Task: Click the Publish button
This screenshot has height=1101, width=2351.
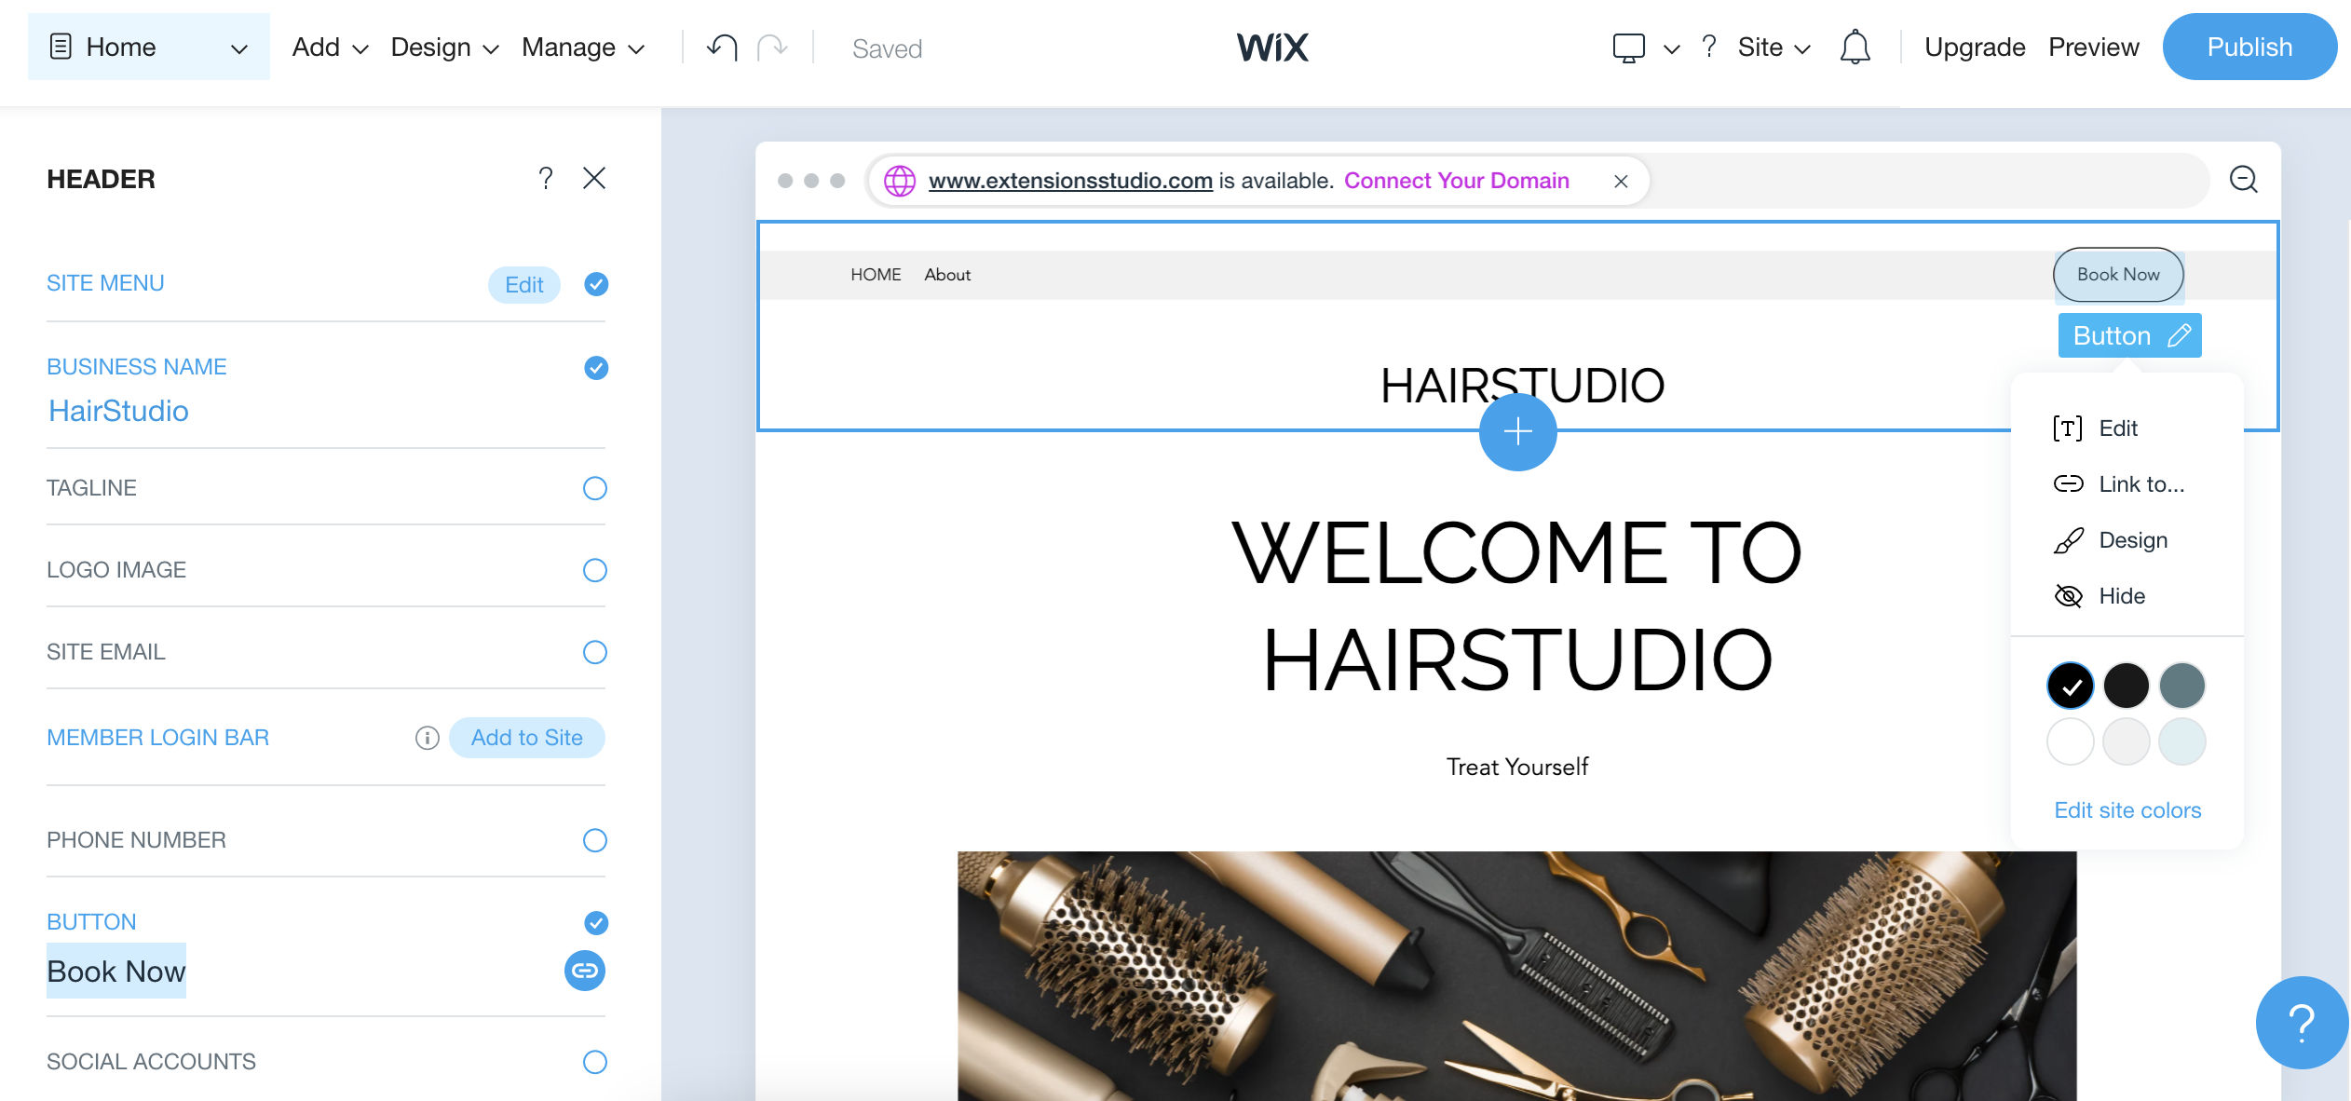Action: [2249, 47]
